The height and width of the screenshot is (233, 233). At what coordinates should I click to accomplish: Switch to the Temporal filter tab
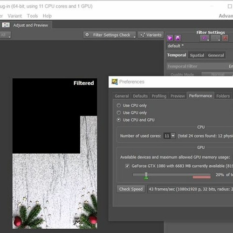[177, 55]
